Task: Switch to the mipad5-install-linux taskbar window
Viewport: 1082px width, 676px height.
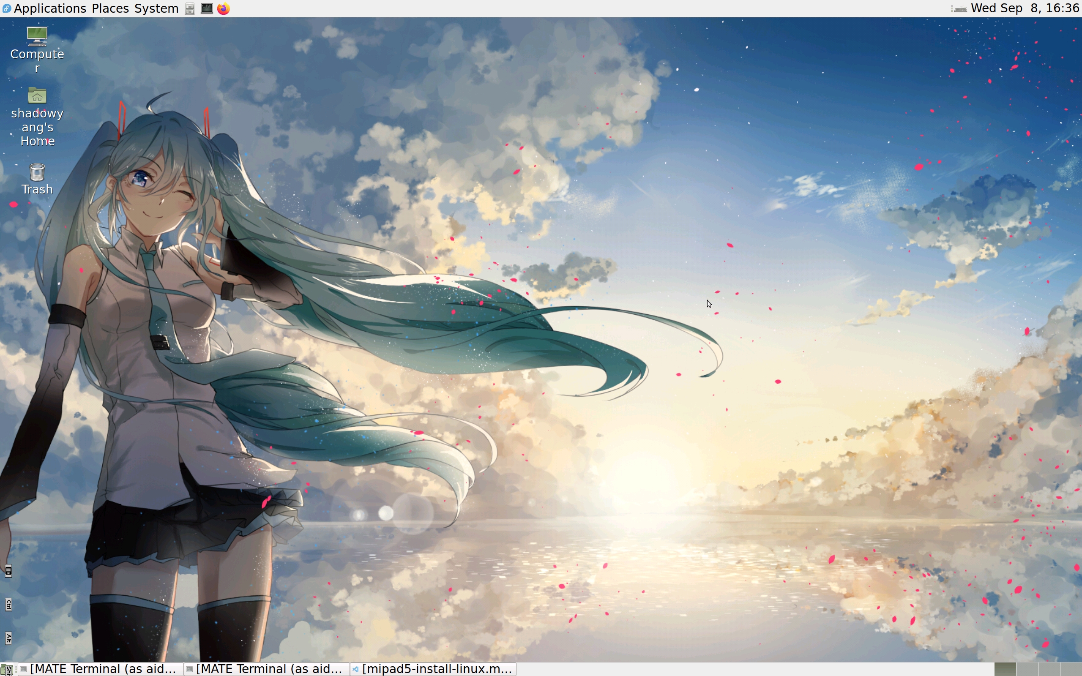Action: (434, 669)
